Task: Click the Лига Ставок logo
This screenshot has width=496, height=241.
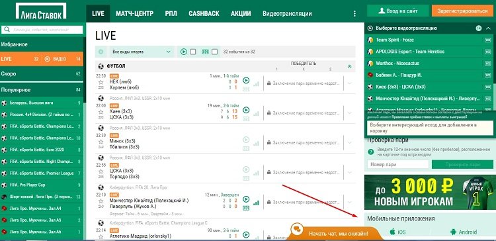Action: click(x=41, y=11)
